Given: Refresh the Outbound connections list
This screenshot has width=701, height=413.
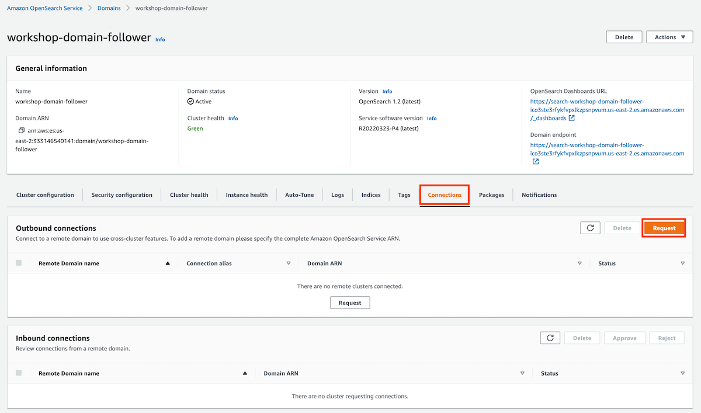Looking at the screenshot, I should 590,228.
